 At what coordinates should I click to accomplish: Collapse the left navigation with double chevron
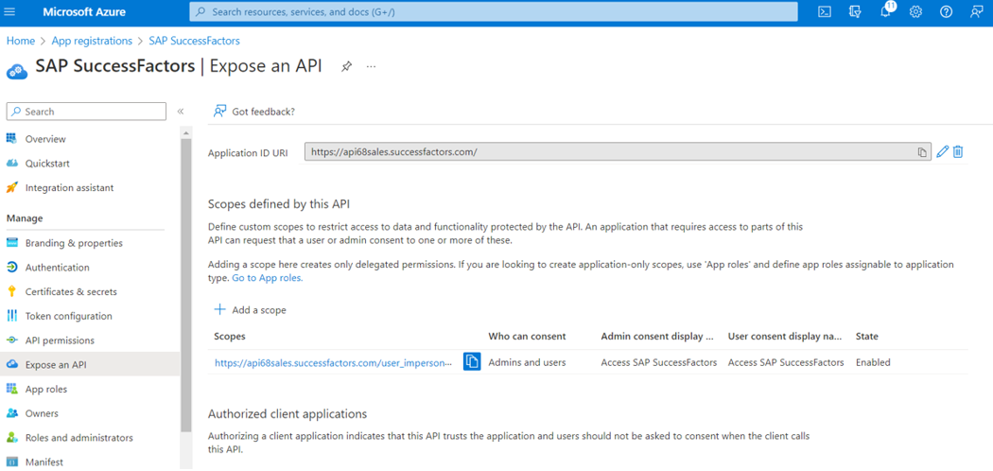[181, 112]
